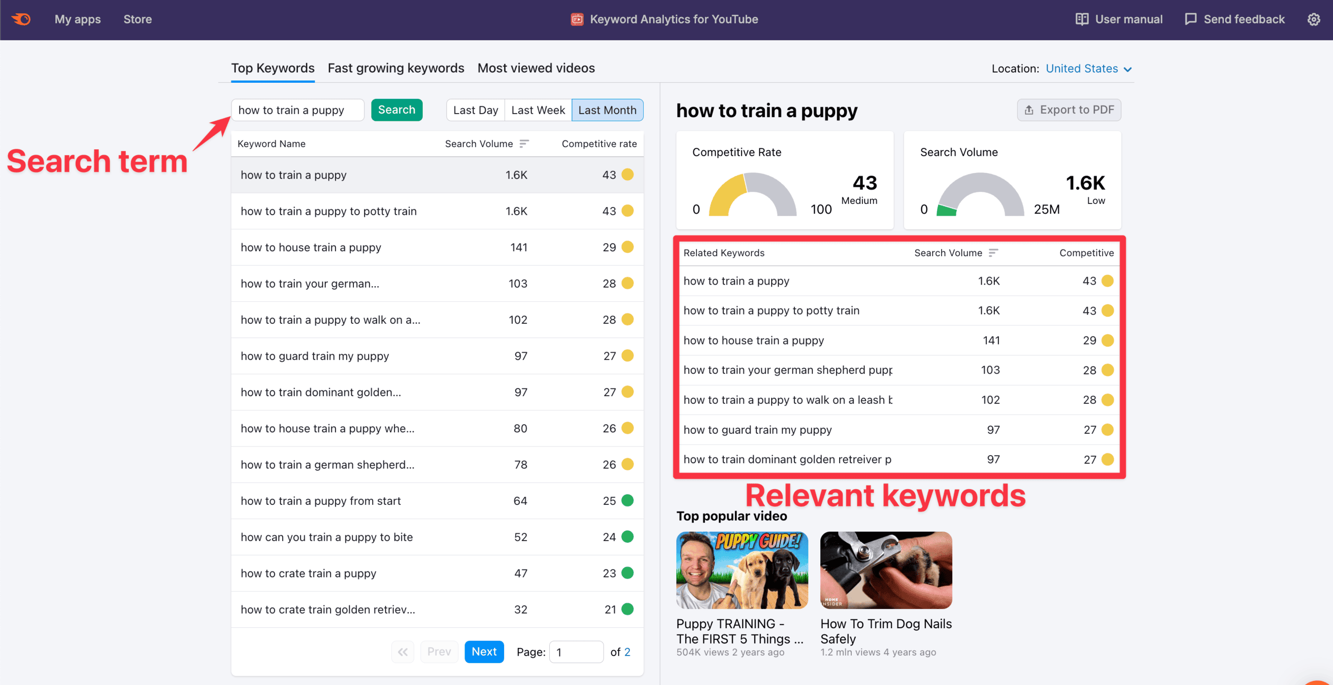This screenshot has width=1333, height=685.
Task: Select 'how to guard train my puppy' in left table
Action: (437, 356)
